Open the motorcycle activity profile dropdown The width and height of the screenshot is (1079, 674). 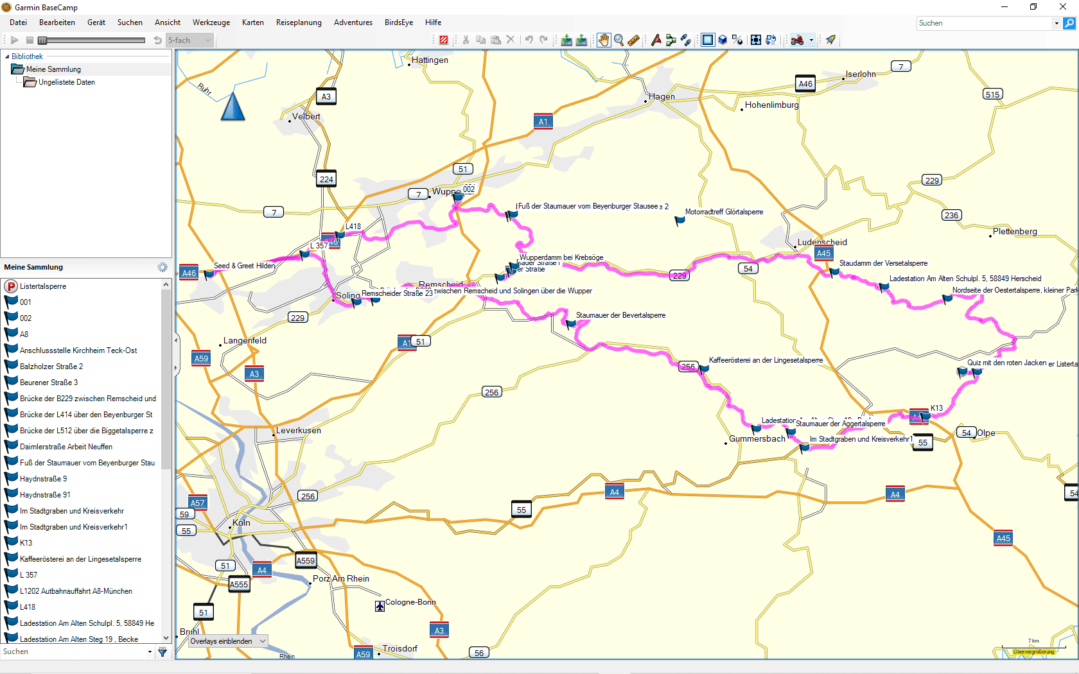811,40
